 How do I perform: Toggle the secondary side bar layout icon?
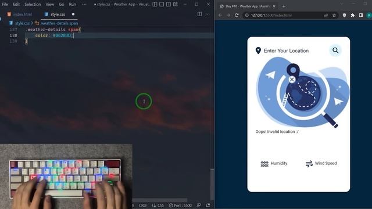coord(169,4)
